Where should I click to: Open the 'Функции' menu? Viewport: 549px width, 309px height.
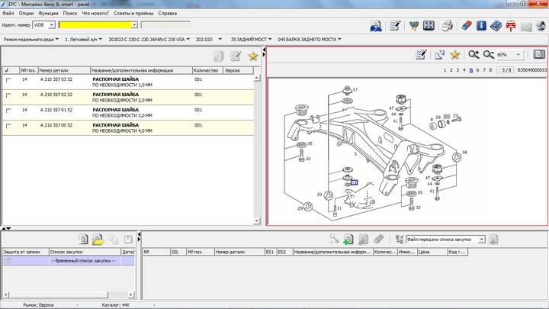[47, 13]
